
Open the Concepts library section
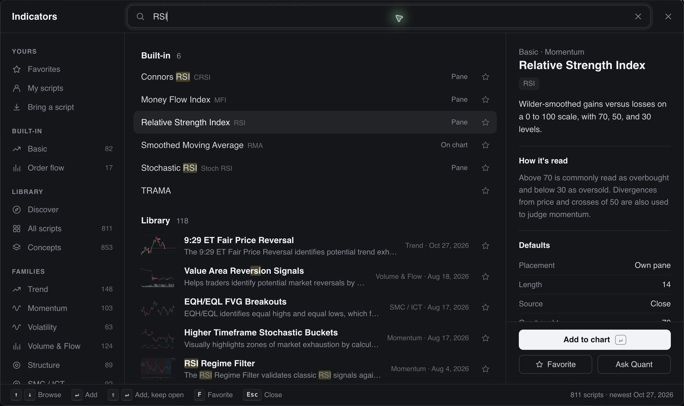(x=63, y=247)
